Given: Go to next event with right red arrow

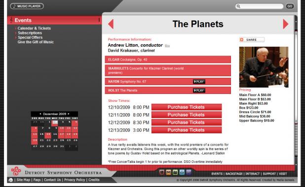Looking at the screenshot, I should click(286, 24).
